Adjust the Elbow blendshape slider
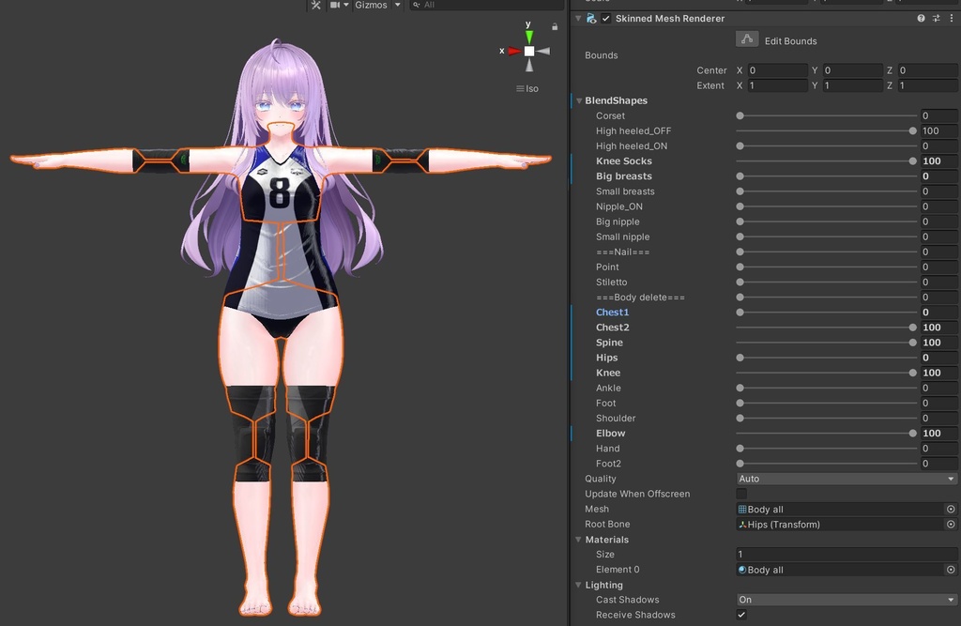 point(826,434)
